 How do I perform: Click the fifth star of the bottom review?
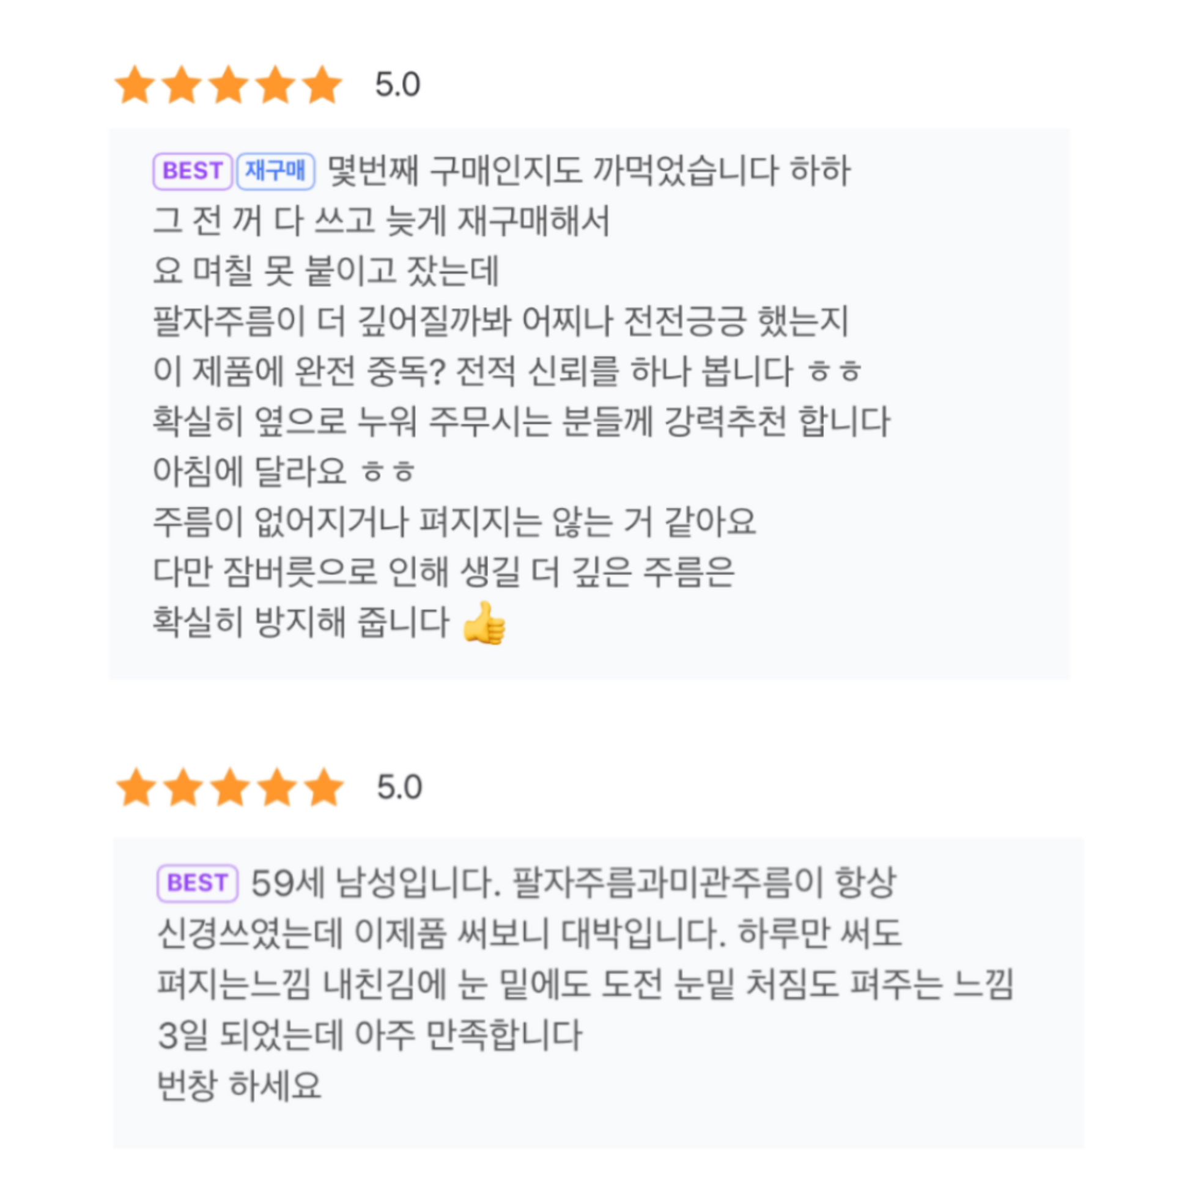tap(323, 788)
